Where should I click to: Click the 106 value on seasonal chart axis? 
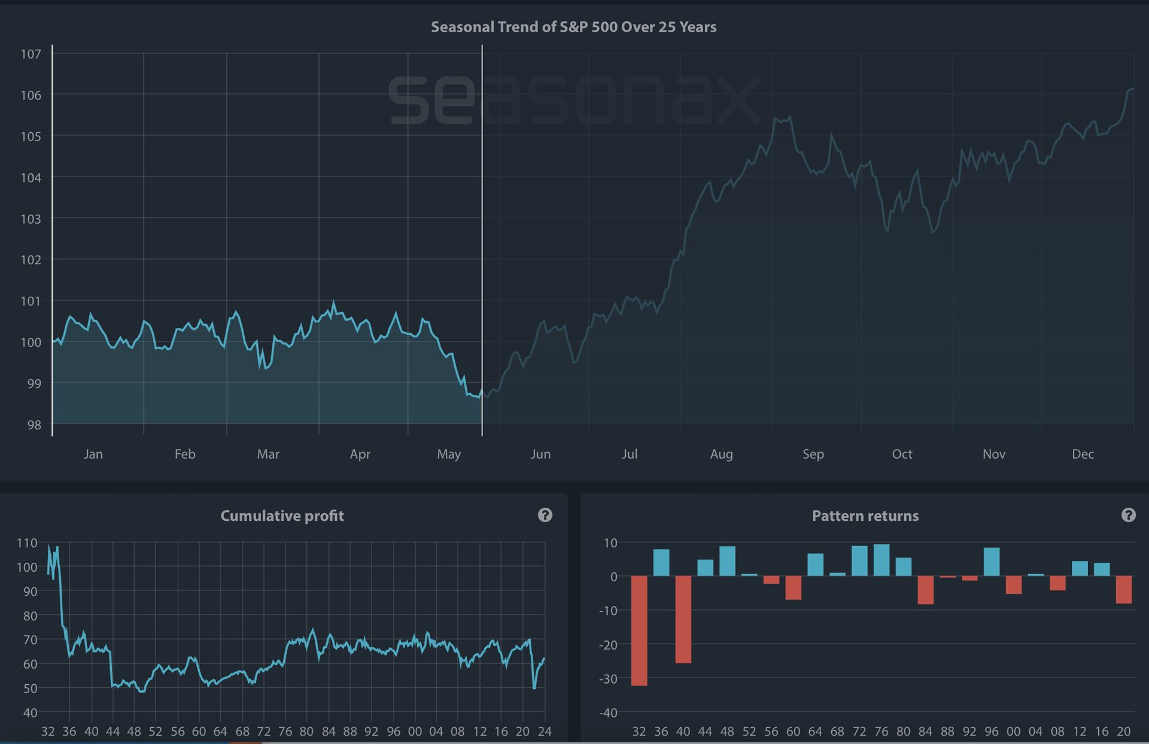coord(31,95)
